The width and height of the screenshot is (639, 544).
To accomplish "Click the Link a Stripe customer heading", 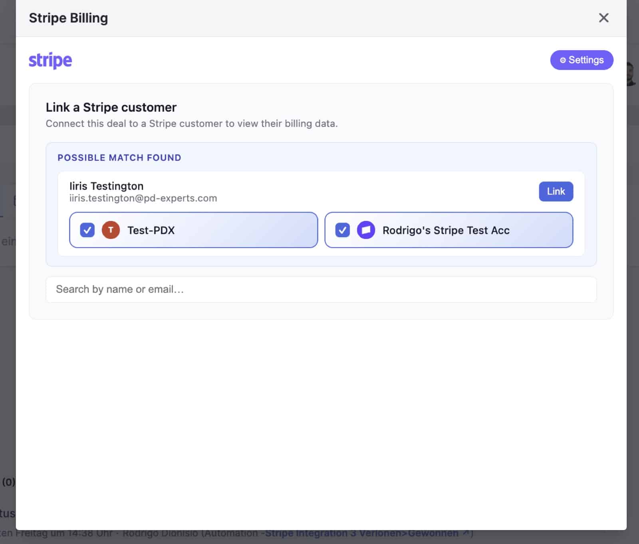I will click(x=111, y=107).
